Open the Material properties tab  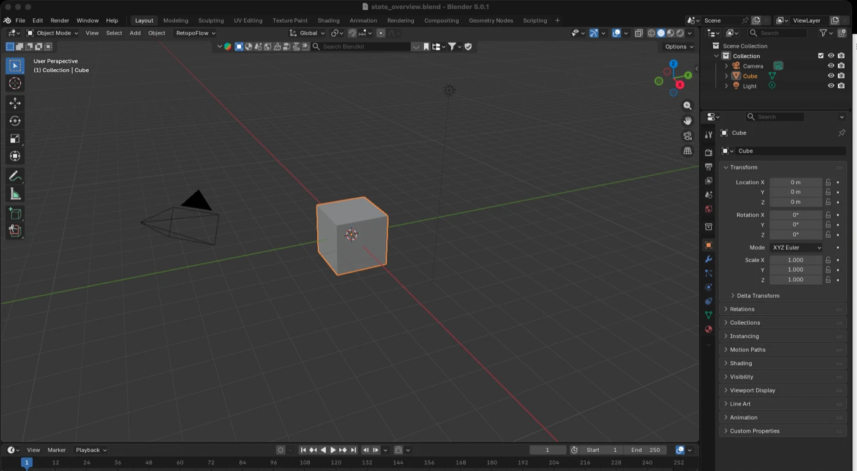click(708, 329)
